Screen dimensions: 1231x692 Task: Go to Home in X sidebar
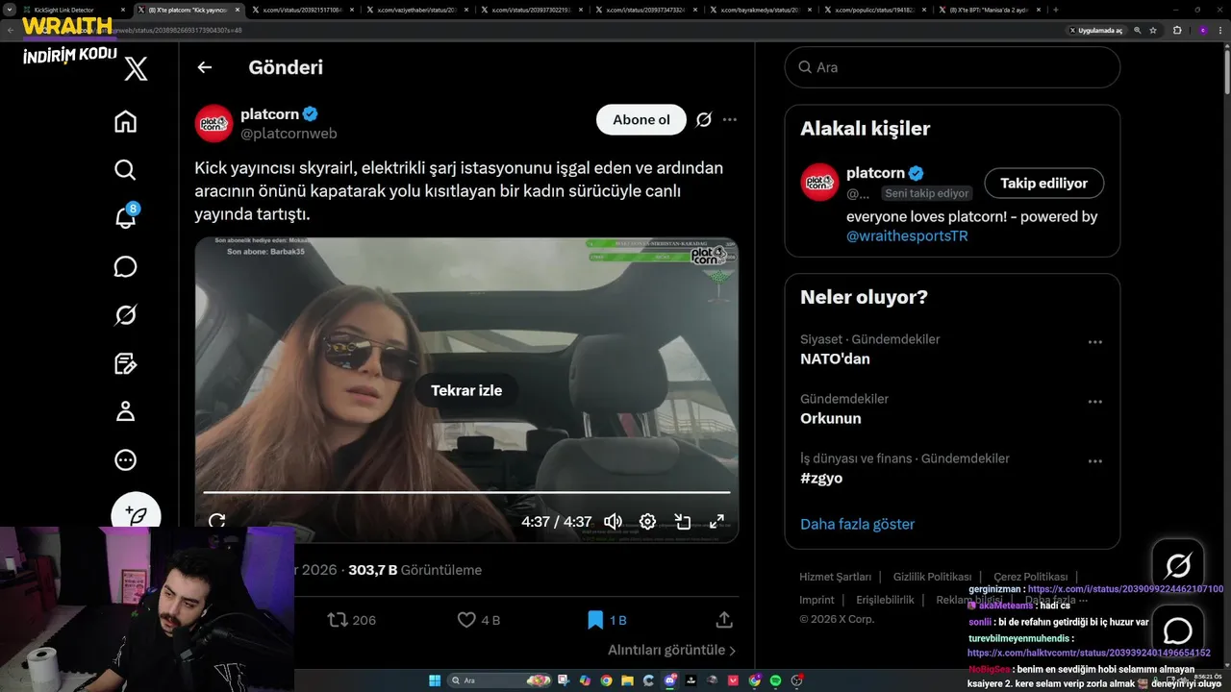pos(125,122)
